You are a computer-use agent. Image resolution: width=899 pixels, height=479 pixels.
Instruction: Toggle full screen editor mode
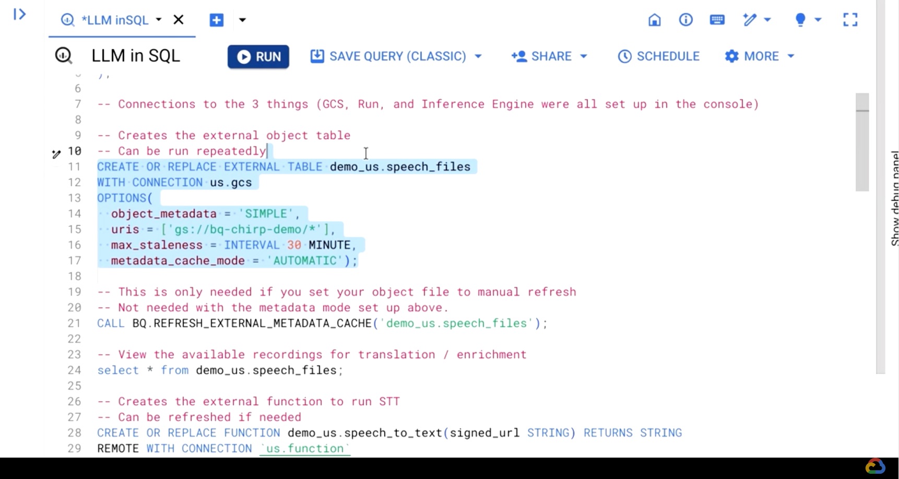[x=850, y=20]
